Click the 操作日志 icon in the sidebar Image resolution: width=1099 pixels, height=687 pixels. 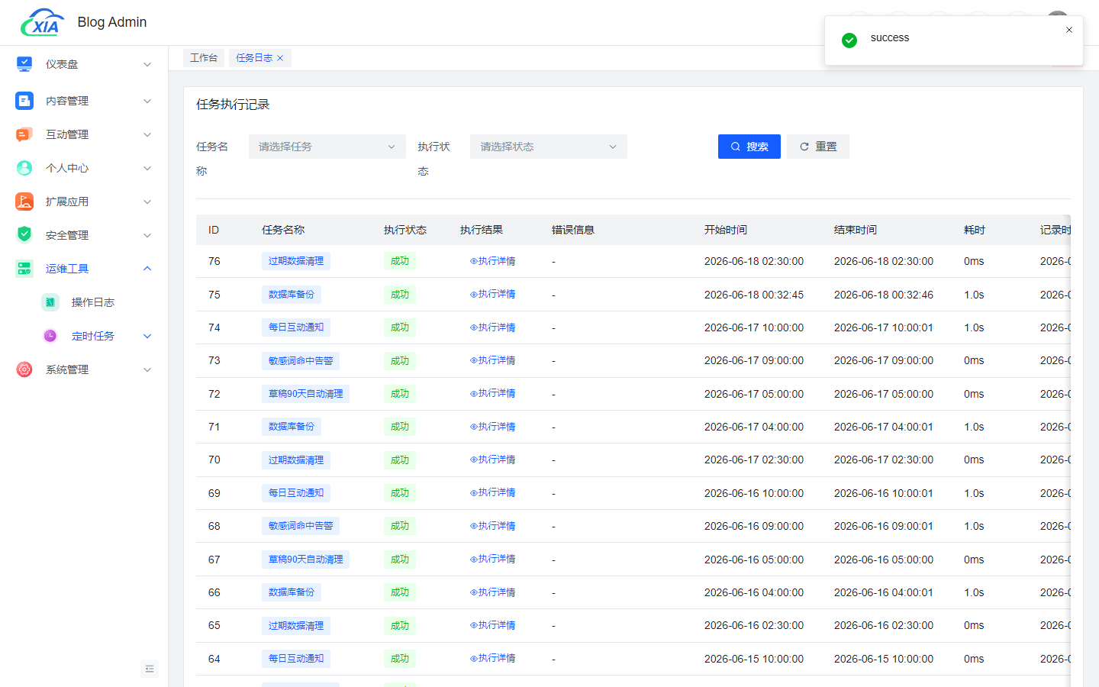(50, 302)
